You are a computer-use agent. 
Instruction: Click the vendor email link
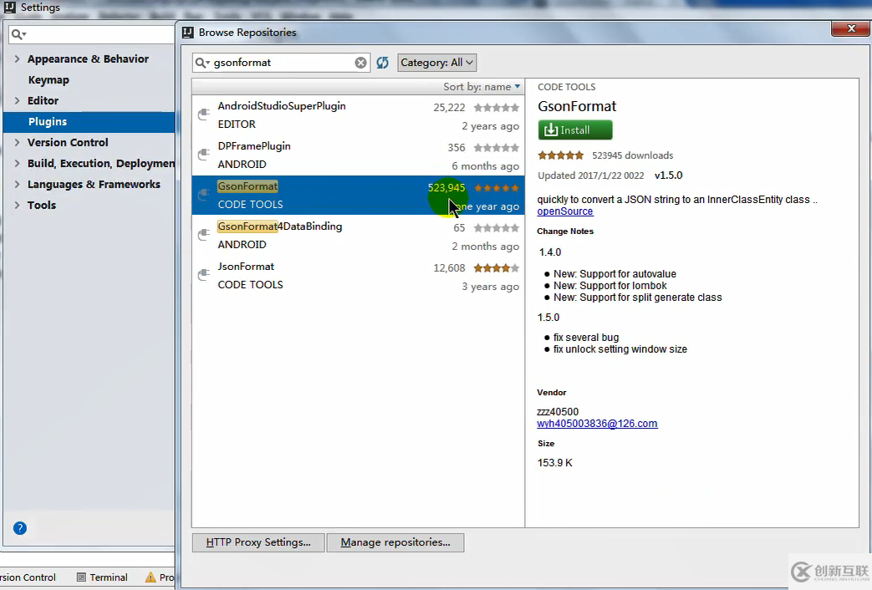597,424
